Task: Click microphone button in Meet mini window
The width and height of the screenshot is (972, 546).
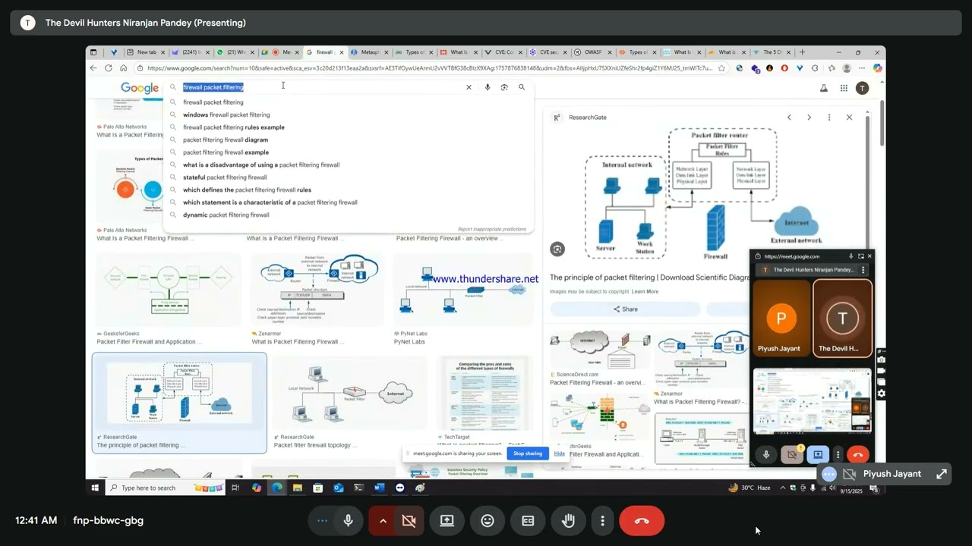Action: tap(766, 455)
